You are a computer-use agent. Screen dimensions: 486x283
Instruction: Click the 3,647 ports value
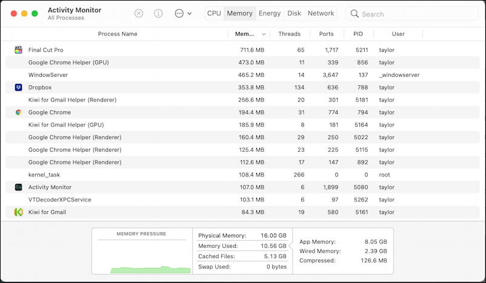(x=330, y=75)
